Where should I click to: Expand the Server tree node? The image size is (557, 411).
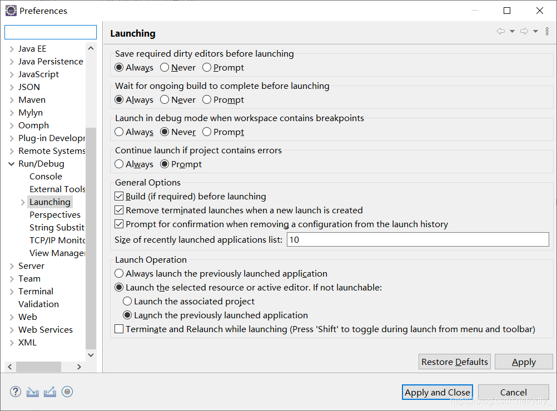[12, 266]
